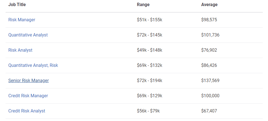Select the 'Quantitative Analyst, Risk' job link
The height and width of the screenshot is (121, 268).
(33, 65)
